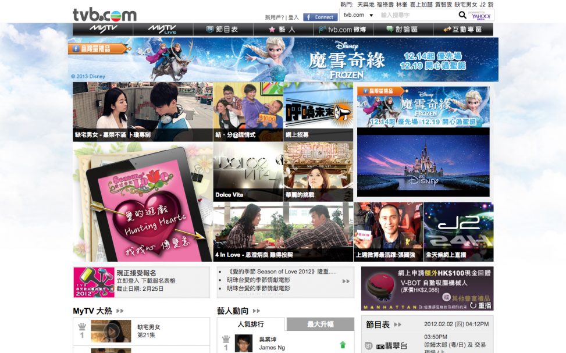Click hot topic 缺宅男女 in top bar
Viewport: 566px width, 353px height.
pos(465,5)
